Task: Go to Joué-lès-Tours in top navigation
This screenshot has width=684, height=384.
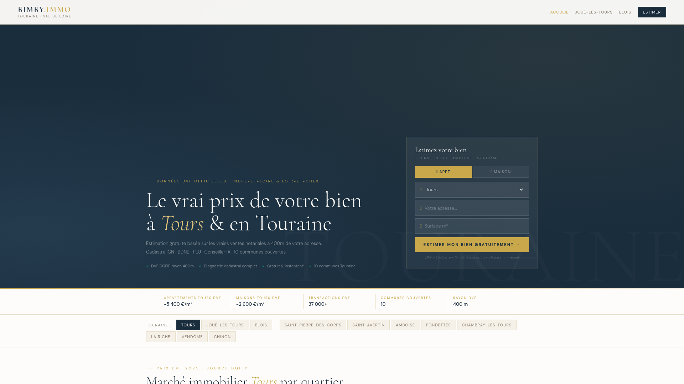Action: (594, 12)
